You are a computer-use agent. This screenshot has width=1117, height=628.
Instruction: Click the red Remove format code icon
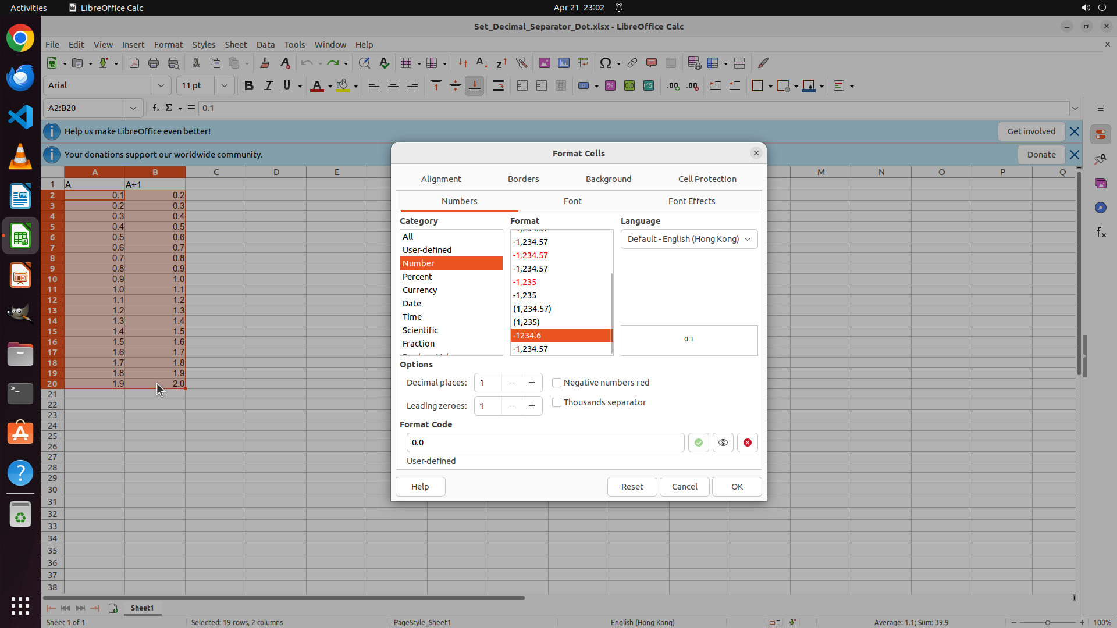pyautogui.click(x=747, y=443)
